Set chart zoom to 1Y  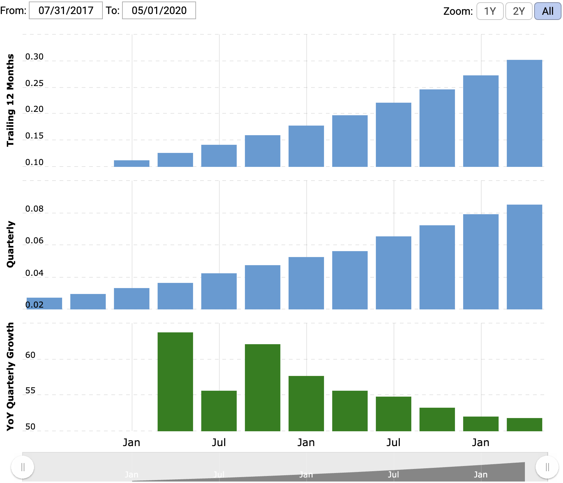pos(490,11)
